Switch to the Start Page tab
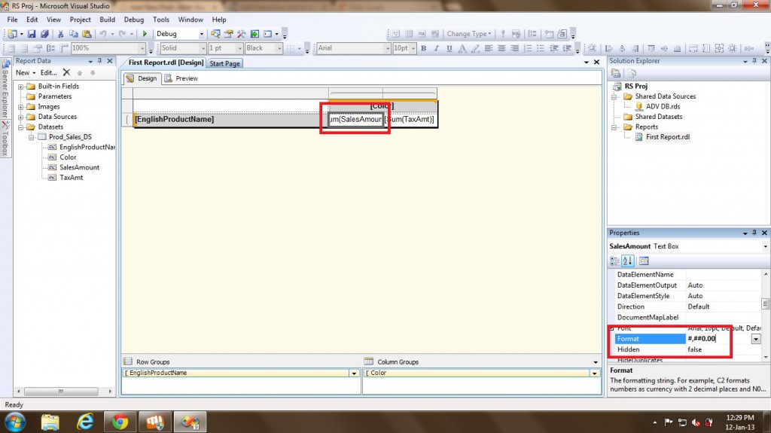Viewport: 771px width, 433px height. [224, 63]
